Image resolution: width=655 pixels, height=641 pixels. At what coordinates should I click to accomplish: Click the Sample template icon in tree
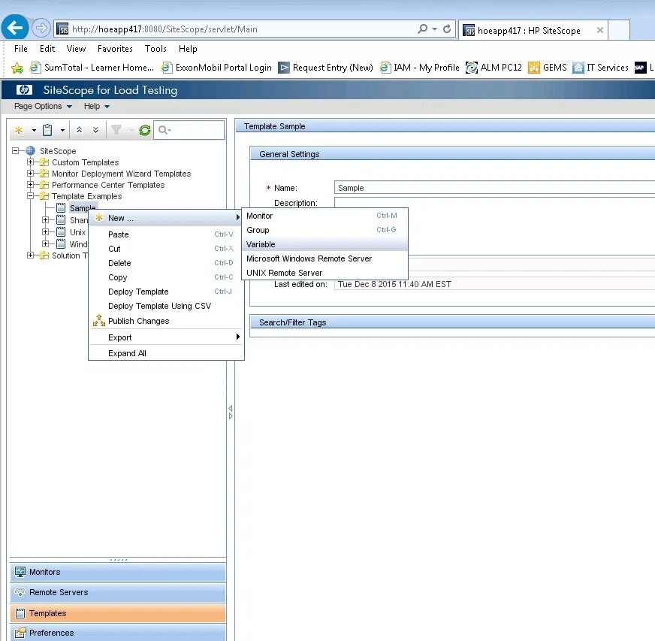61,207
